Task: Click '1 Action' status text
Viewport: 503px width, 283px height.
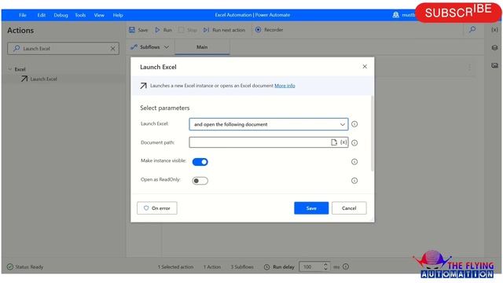Action: (212, 267)
